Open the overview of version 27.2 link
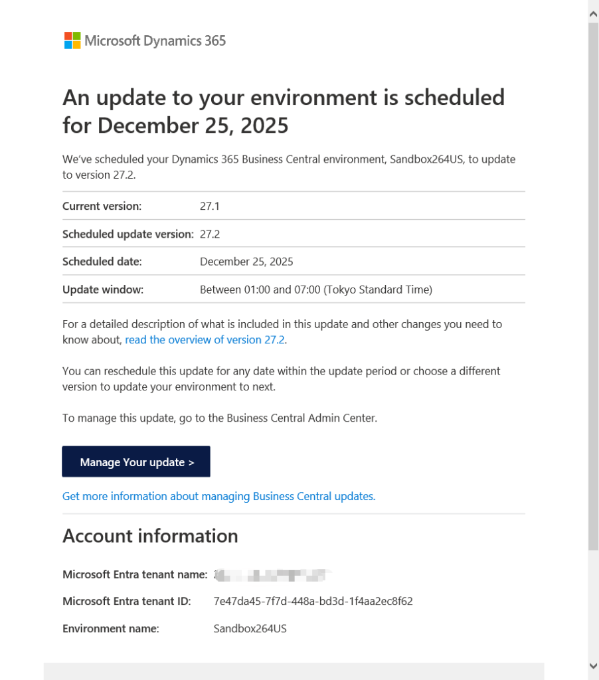This screenshot has width=599, height=680. click(205, 339)
